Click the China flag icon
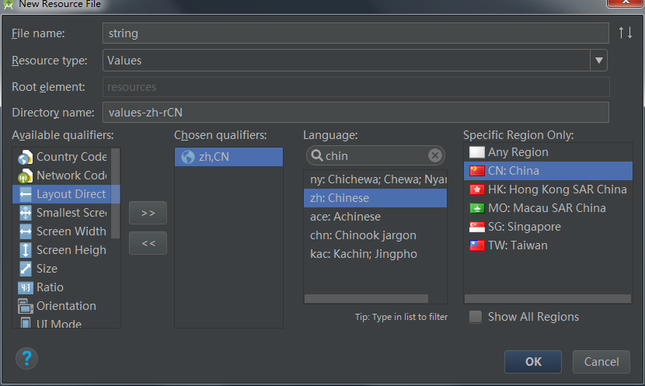Viewport: 645px width, 386px height. [x=477, y=171]
